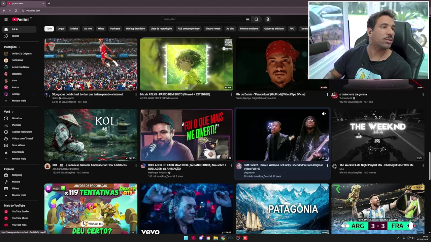Open DUBLADOR DO KADU MAVERICK video title

[187, 167]
